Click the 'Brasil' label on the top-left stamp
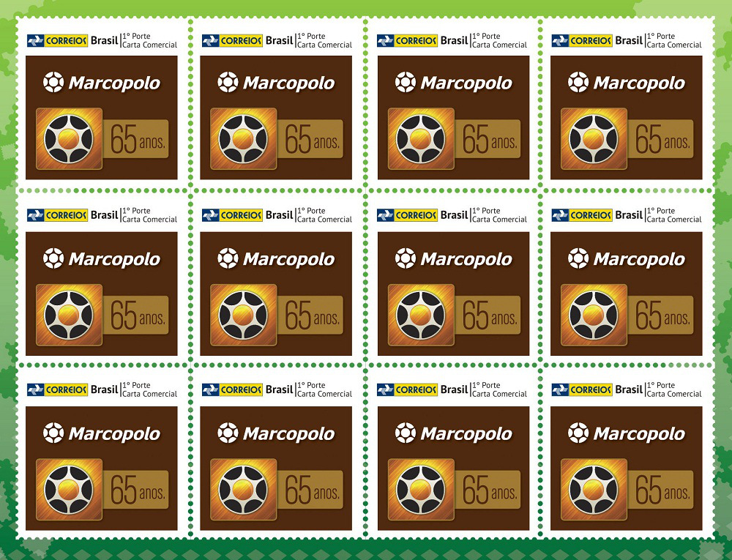The width and height of the screenshot is (732, 560). (106, 40)
